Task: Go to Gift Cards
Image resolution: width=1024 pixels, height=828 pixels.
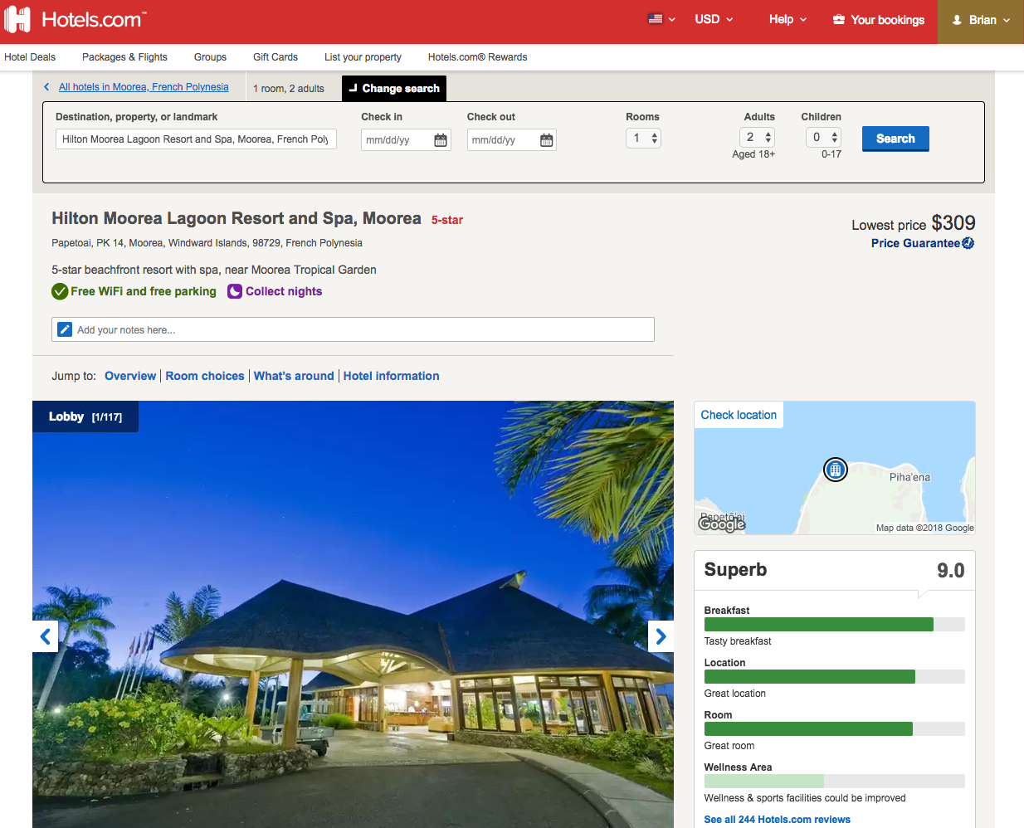Action: click(276, 57)
